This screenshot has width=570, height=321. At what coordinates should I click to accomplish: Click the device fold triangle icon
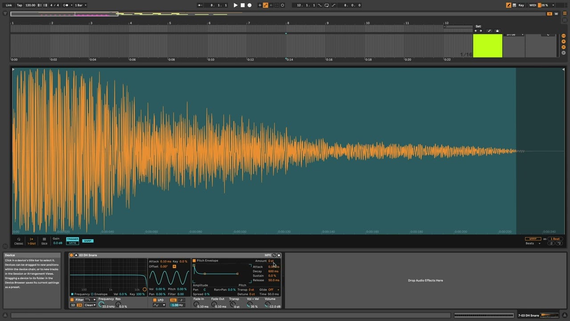76,255
